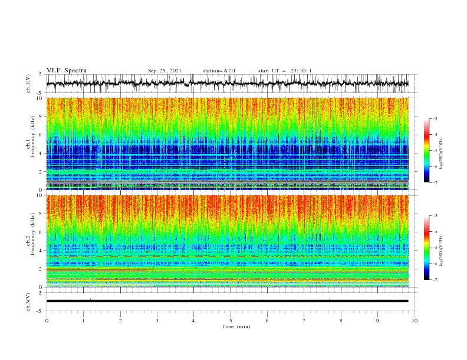Click the ch.1 PSD color bar

pyautogui.click(x=426, y=151)
